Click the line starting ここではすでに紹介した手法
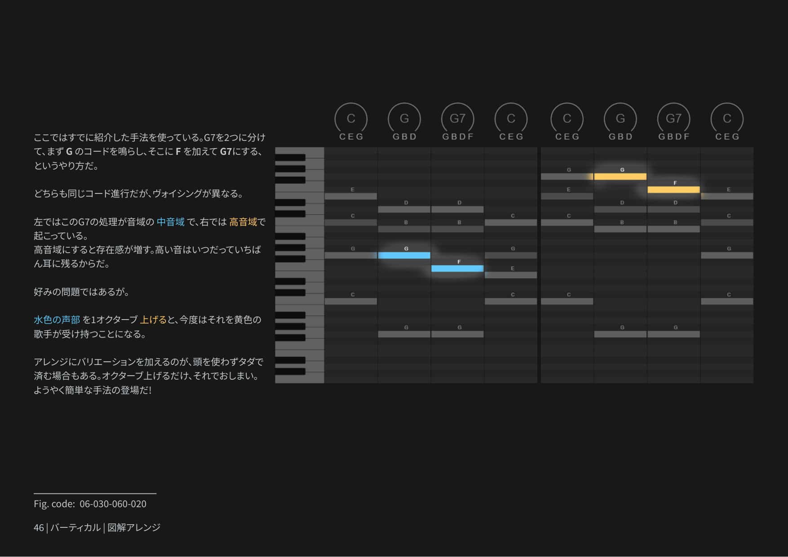Image resolution: width=788 pixels, height=557 pixels. 150,137
